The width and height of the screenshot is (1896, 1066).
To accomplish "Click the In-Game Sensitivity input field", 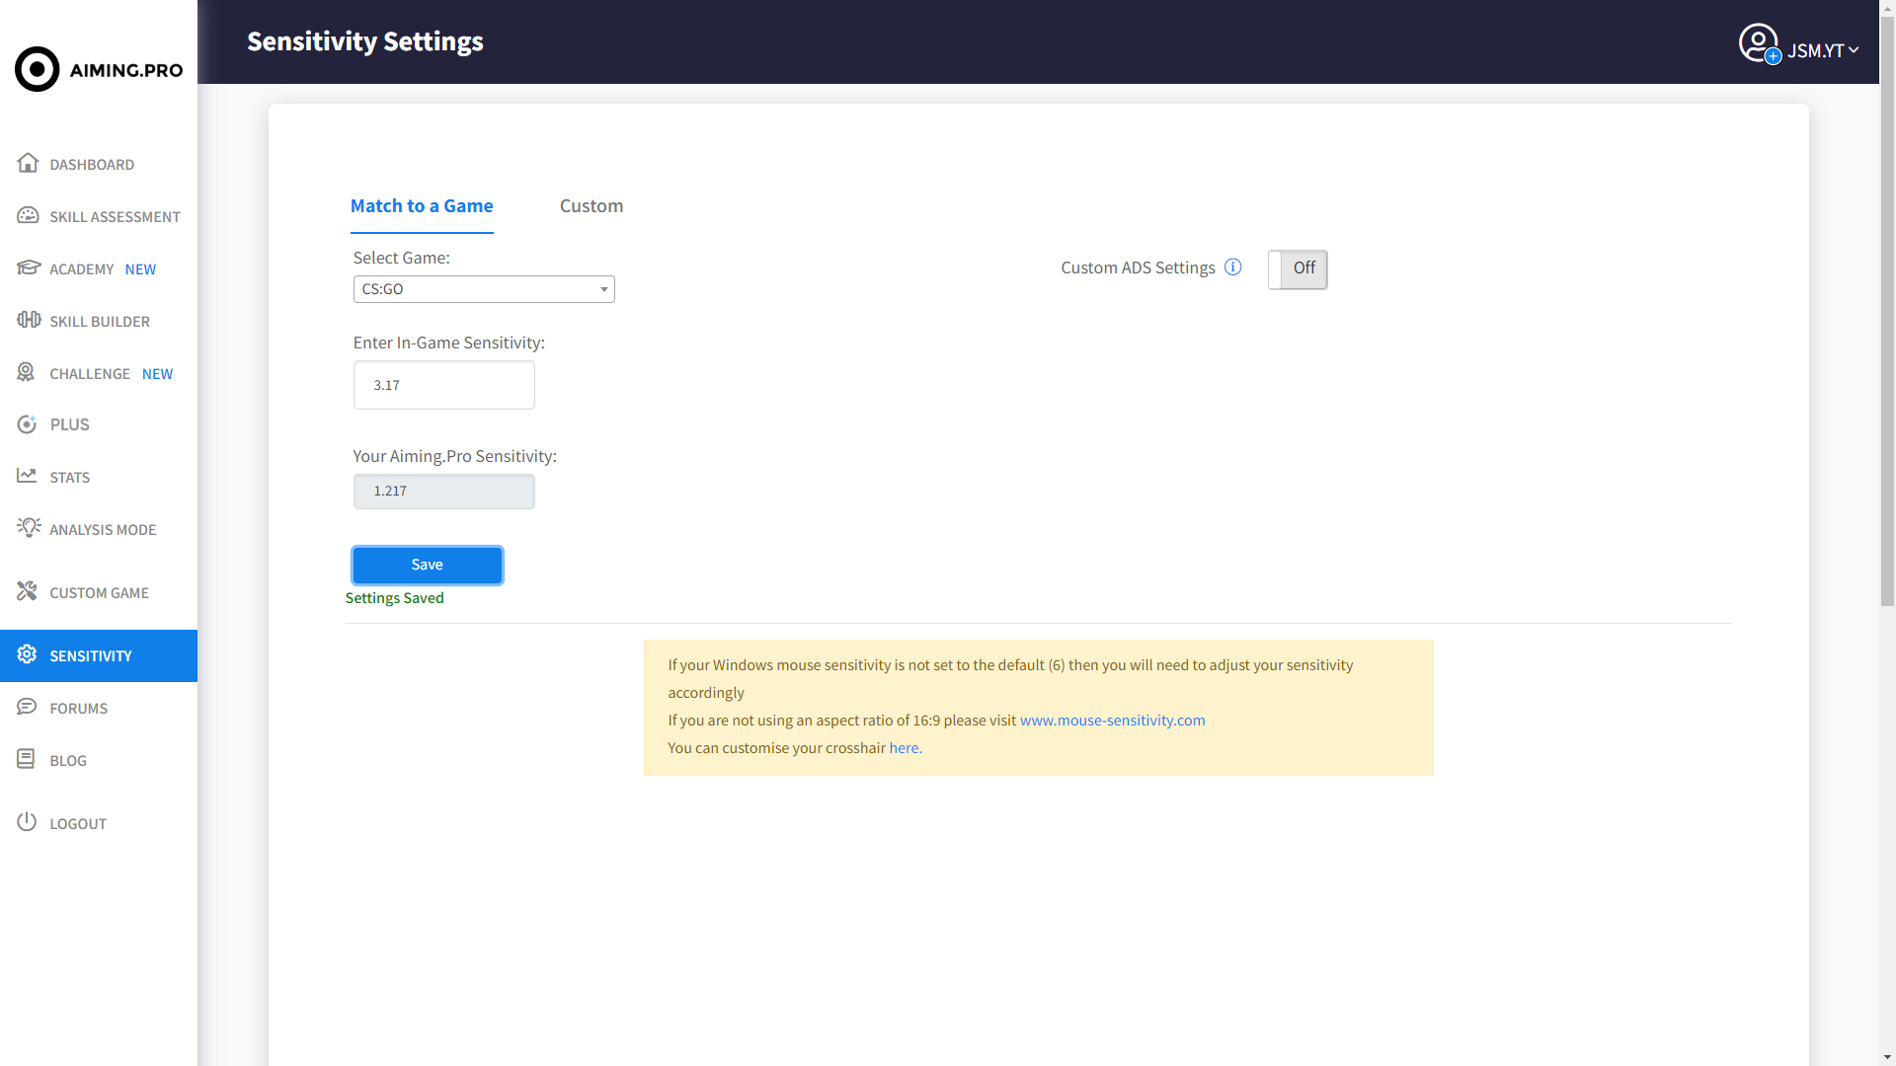I will pos(444,385).
